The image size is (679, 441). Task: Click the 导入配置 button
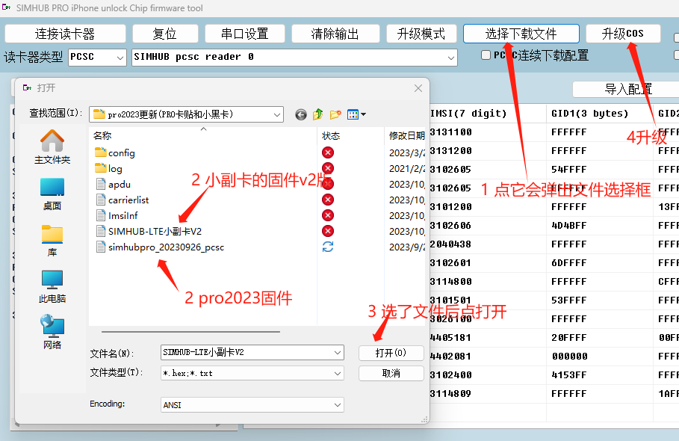tap(627, 89)
